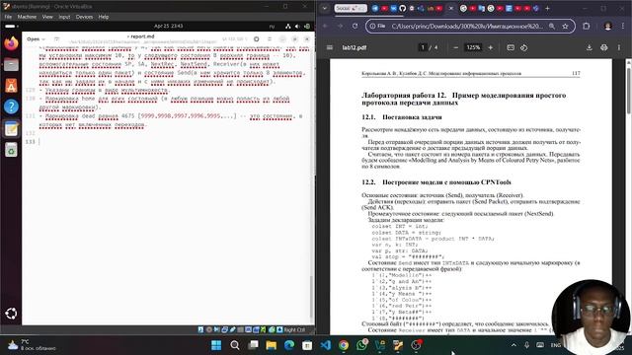
Task: Open the browser extensions icon
Action: (586, 27)
